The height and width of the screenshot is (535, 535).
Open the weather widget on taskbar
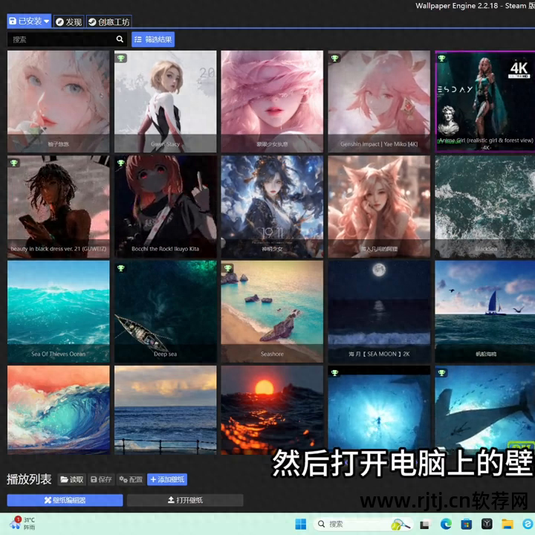pos(22,523)
